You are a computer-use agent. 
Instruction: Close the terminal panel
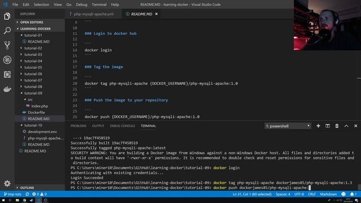pos(356,126)
